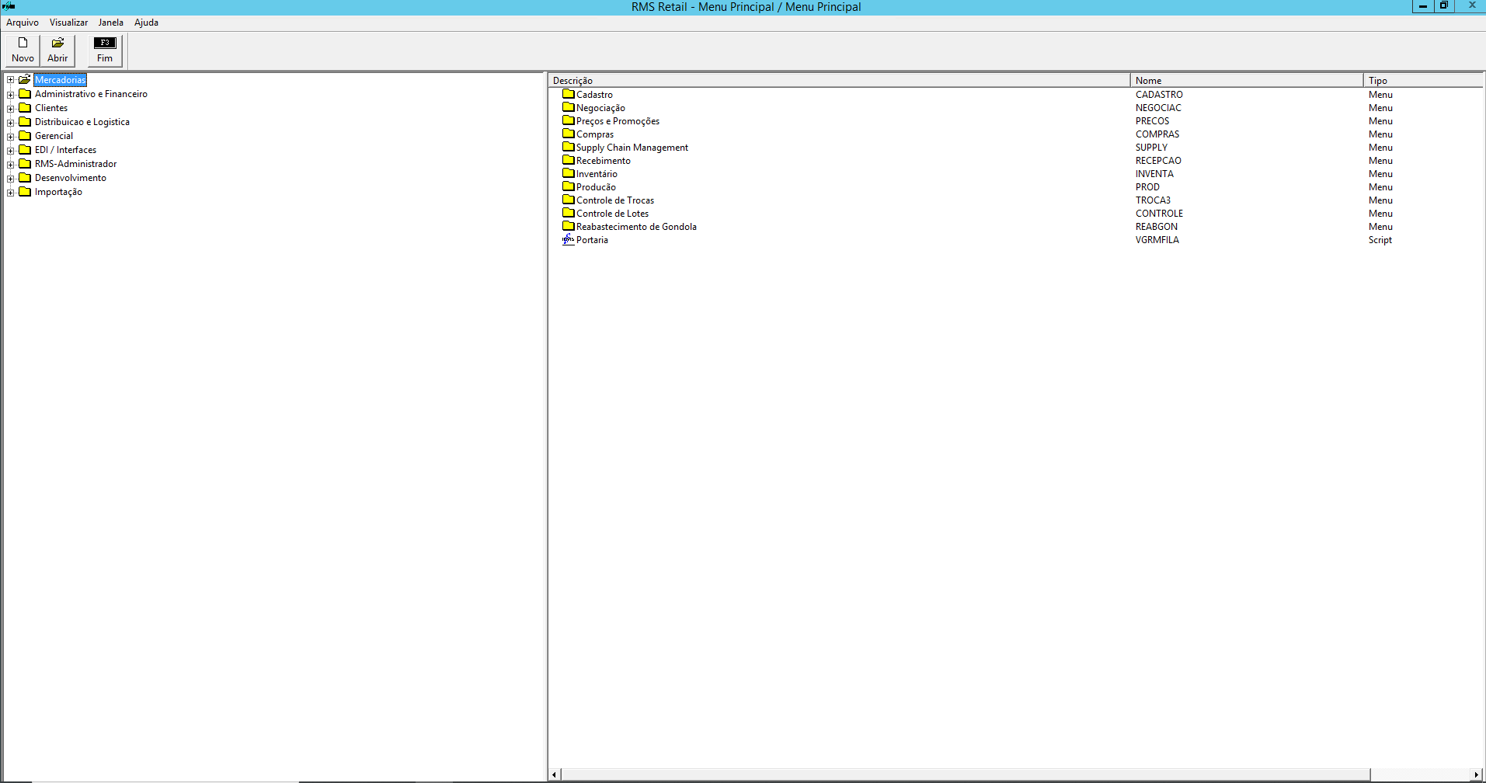
Task: Expand the Clientes tree node
Action: tap(11, 109)
